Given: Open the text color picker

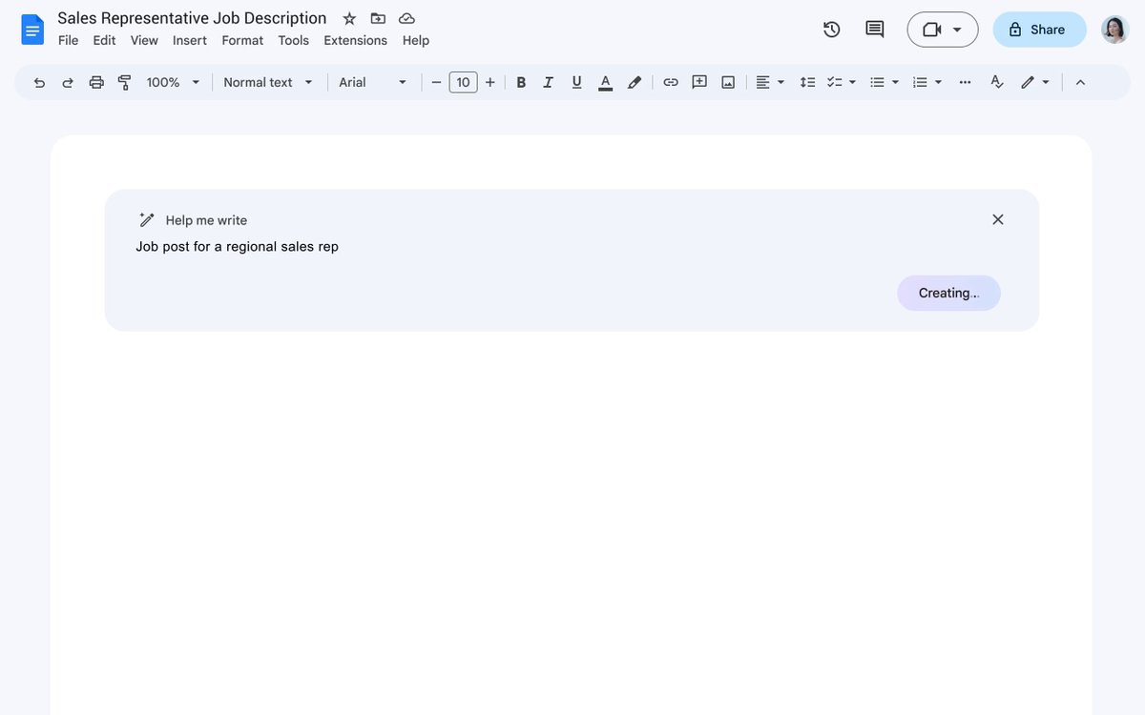Looking at the screenshot, I should [605, 82].
